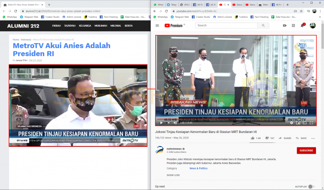This screenshot has width=324, height=190.
Task: Click the YouTube Premium logo
Action: [173, 26]
